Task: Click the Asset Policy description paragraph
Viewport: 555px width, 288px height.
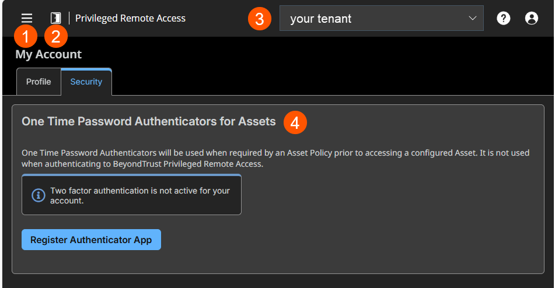Action: (275, 159)
